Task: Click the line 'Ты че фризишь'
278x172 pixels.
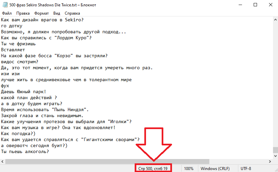Action: point(18,44)
